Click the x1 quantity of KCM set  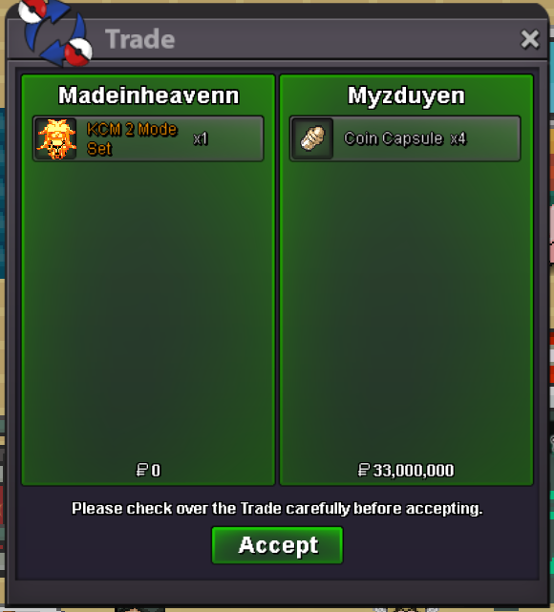(201, 138)
